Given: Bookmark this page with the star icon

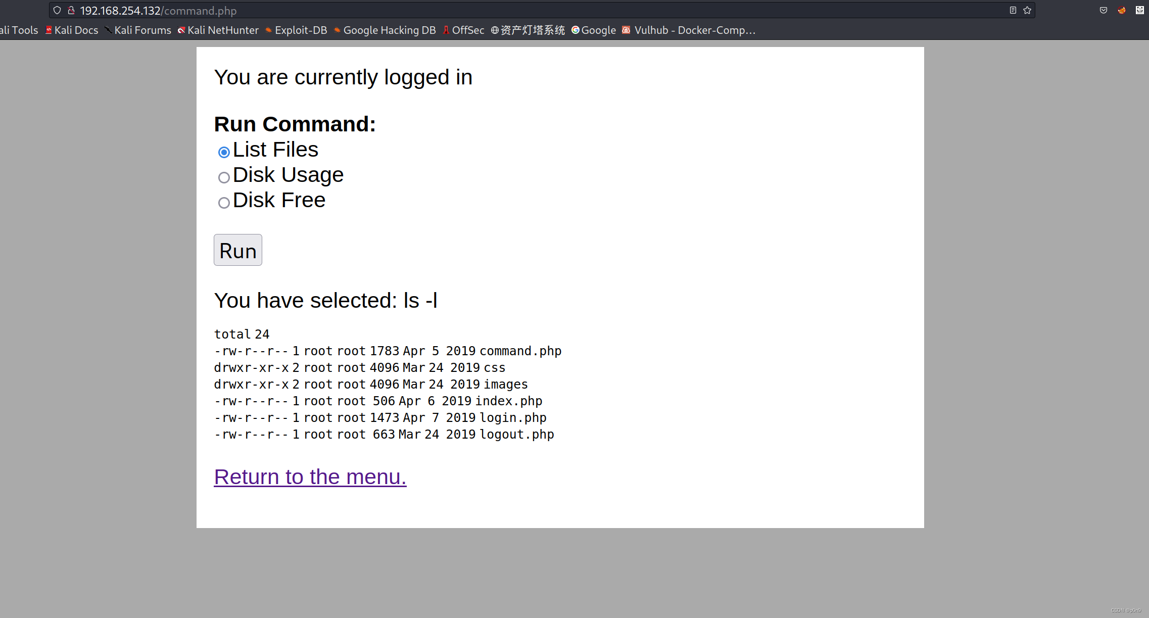Looking at the screenshot, I should [1027, 10].
